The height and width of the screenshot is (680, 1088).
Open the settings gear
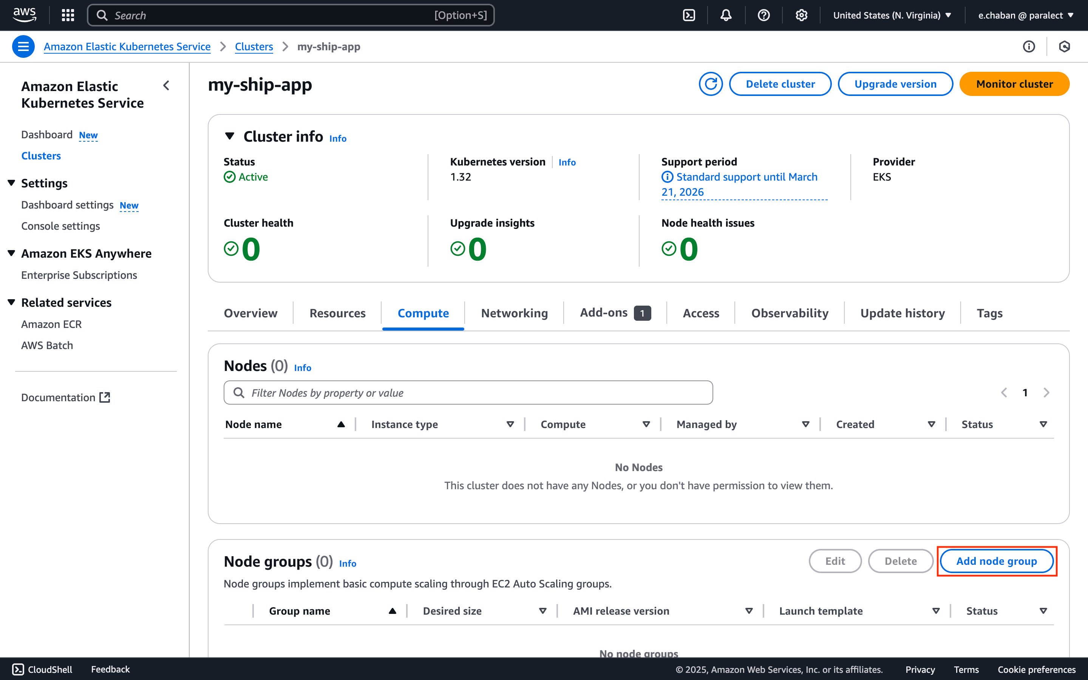[x=801, y=14]
